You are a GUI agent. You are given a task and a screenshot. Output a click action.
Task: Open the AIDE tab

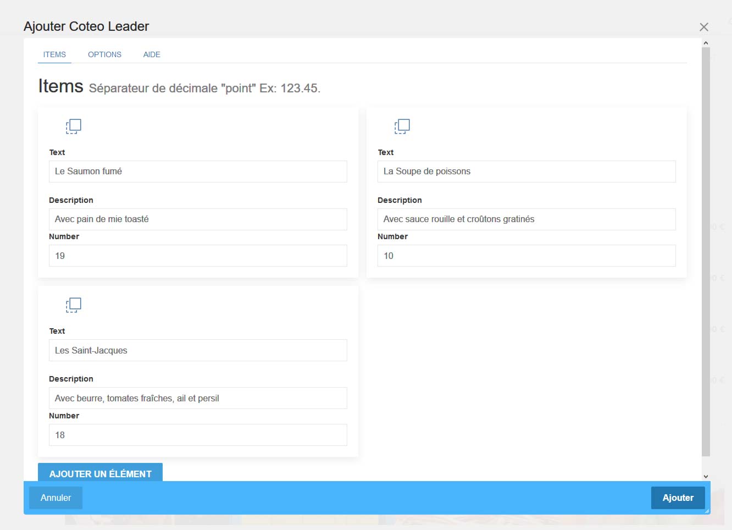[x=152, y=54]
